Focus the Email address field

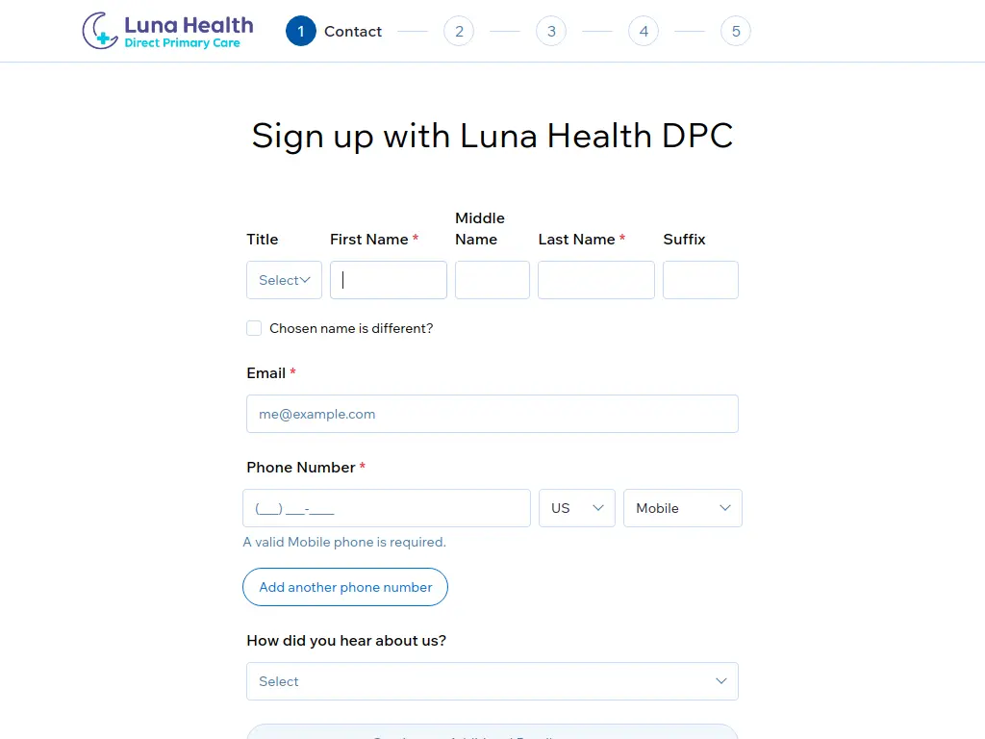point(492,414)
